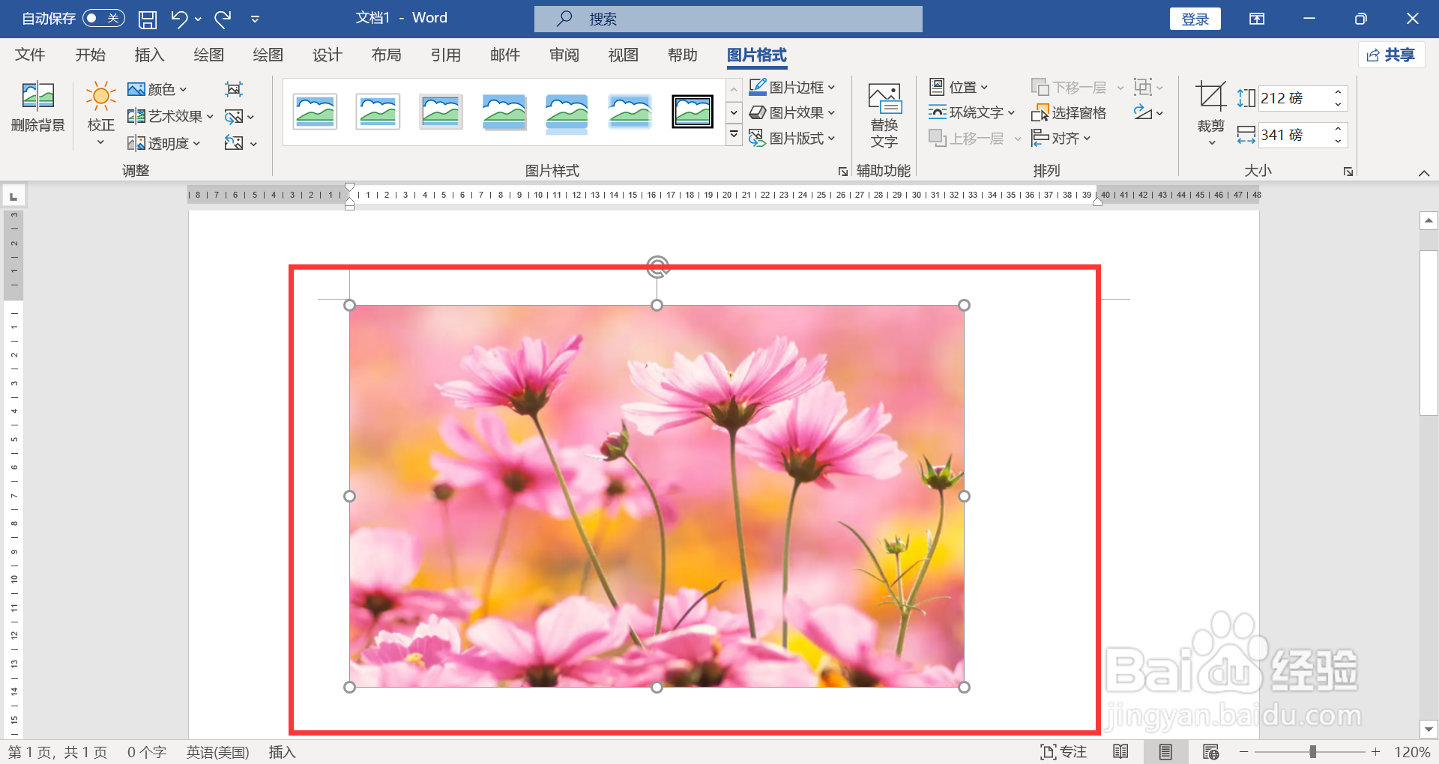1439x764 pixels.
Task: Toggle 自动保存 (AutoSave) on
Action: pyautogui.click(x=103, y=18)
